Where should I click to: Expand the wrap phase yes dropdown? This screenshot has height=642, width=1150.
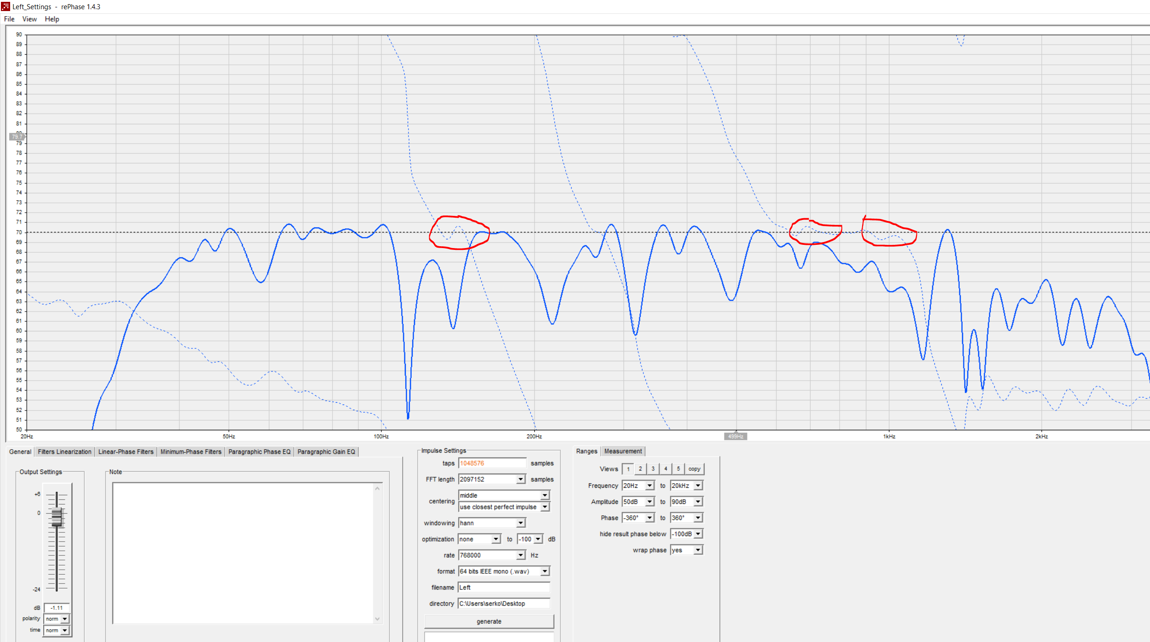click(x=698, y=550)
